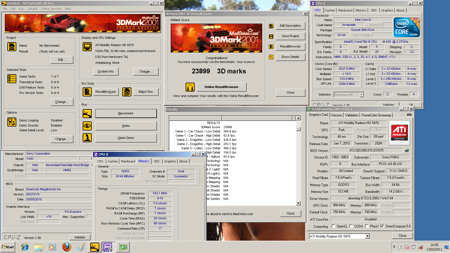This screenshot has height=253, width=450.
Task: Toggle the DirectCompute 5.0 checkbox
Action: (382, 226)
